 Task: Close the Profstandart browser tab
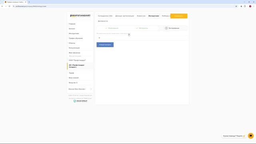pyautogui.click(x=26, y=2)
